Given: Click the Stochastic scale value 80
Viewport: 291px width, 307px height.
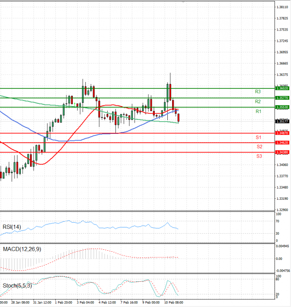Looking at the screenshot, I should pyautogui.click(x=277, y=279).
